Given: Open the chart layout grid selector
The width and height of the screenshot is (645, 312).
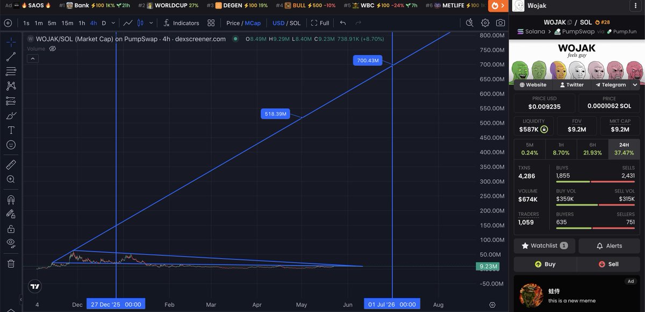Looking at the screenshot, I should [x=211, y=23].
